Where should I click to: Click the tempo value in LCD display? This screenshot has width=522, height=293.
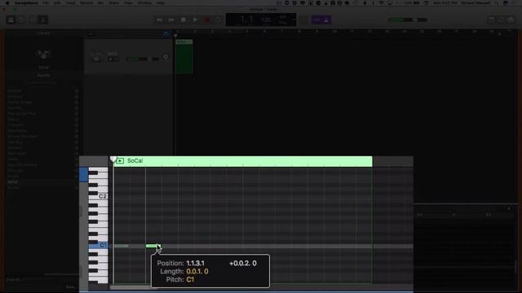tap(266, 20)
